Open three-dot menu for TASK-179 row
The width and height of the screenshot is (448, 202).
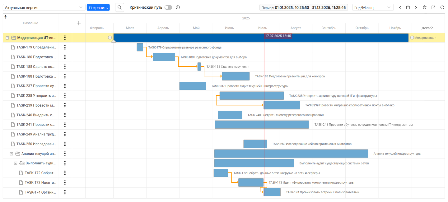(65, 48)
